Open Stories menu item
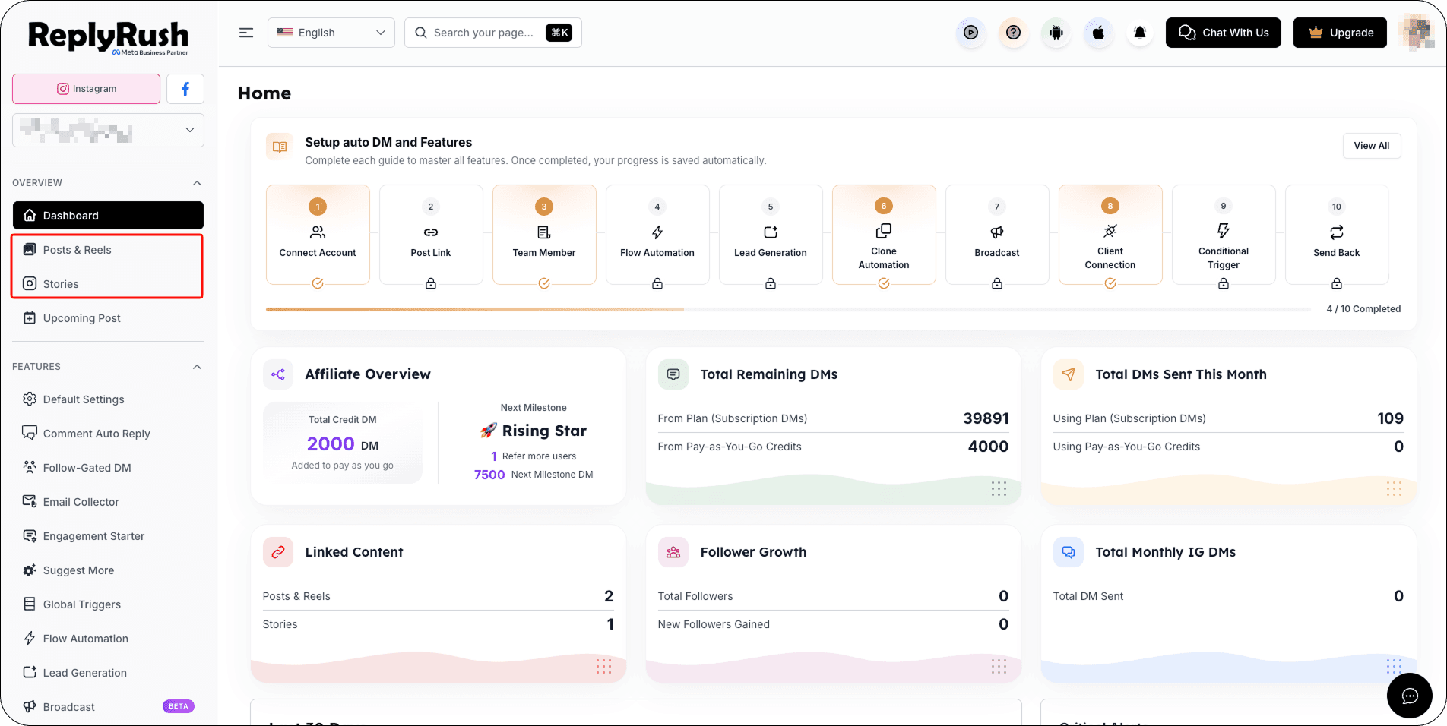The width and height of the screenshot is (1447, 726). 108,284
